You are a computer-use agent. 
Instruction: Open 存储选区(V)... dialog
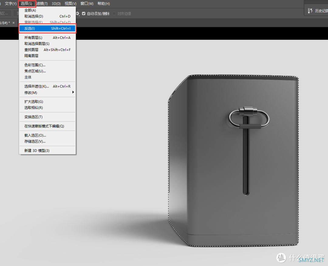pos(47,142)
